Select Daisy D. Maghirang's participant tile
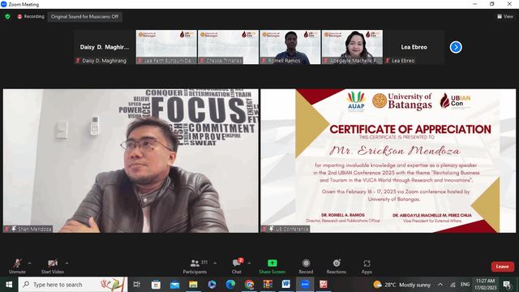 [105, 47]
